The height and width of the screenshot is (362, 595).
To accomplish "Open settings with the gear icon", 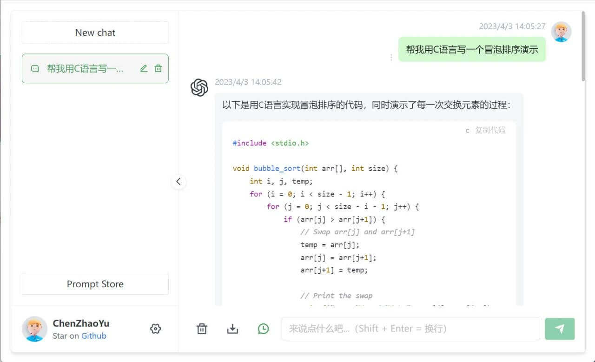I will click(156, 329).
